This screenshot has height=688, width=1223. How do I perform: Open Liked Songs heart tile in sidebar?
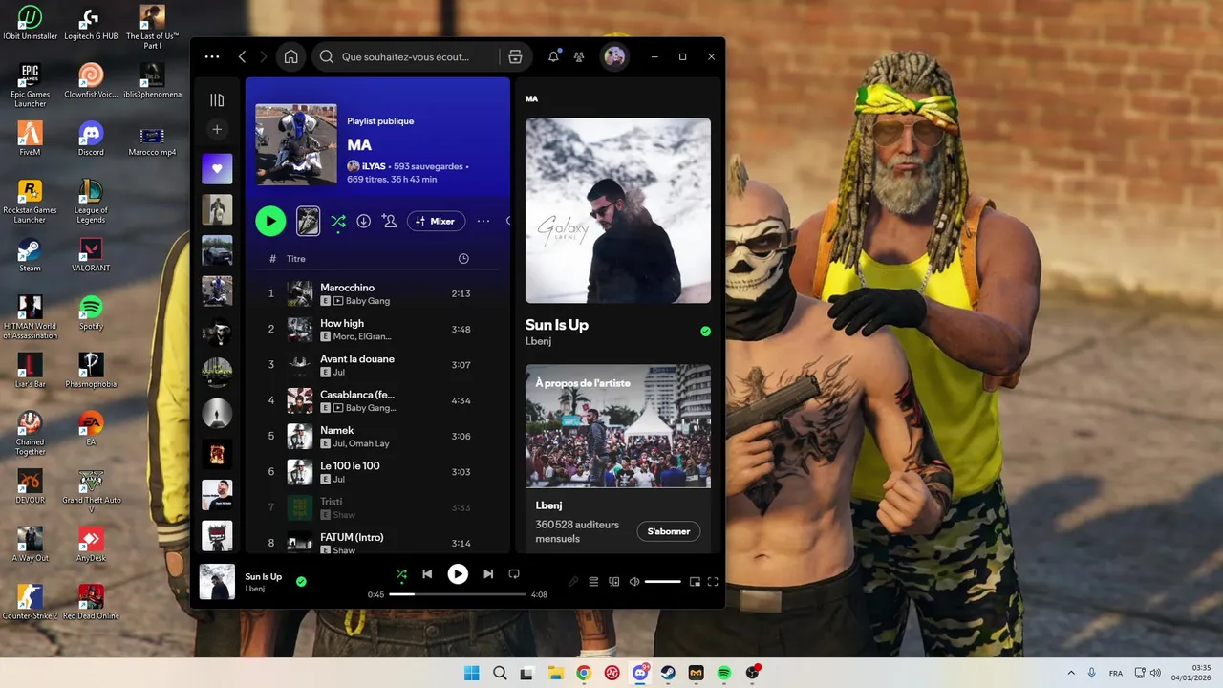(217, 169)
